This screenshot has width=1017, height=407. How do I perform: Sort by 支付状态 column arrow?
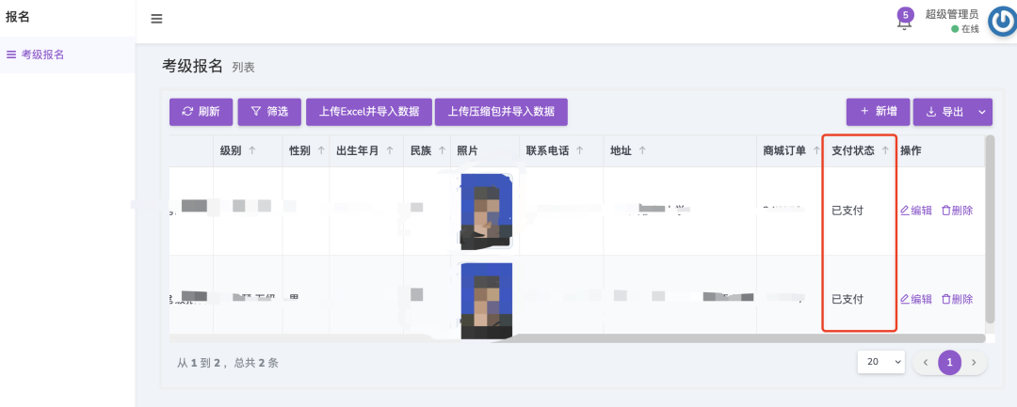coord(884,150)
